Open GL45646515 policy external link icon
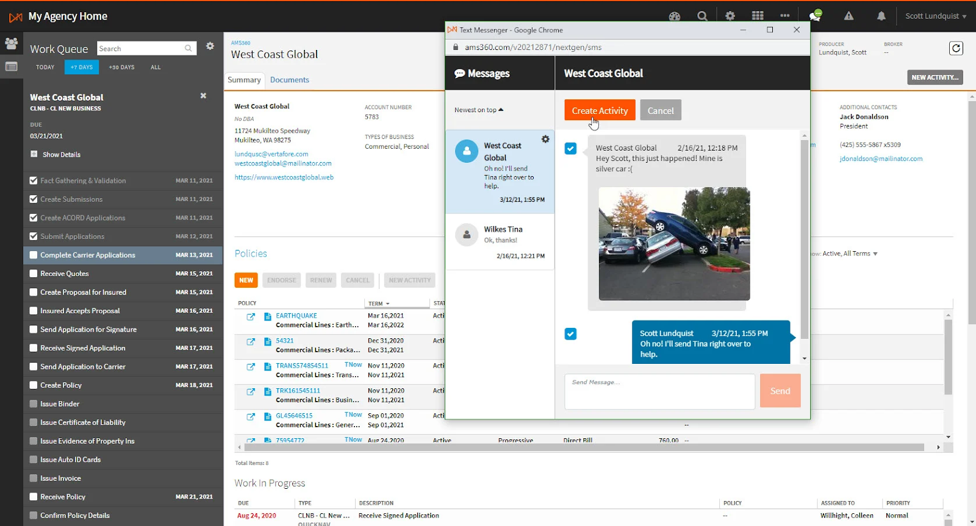The image size is (976, 526). click(x=251, y=416)
